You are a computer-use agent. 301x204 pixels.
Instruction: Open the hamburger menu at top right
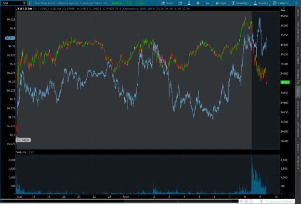(x=296, y=3)
